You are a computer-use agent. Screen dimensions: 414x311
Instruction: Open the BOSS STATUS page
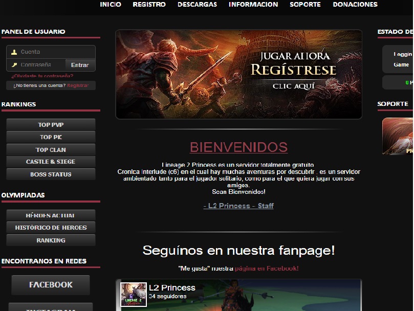point(51,174)
